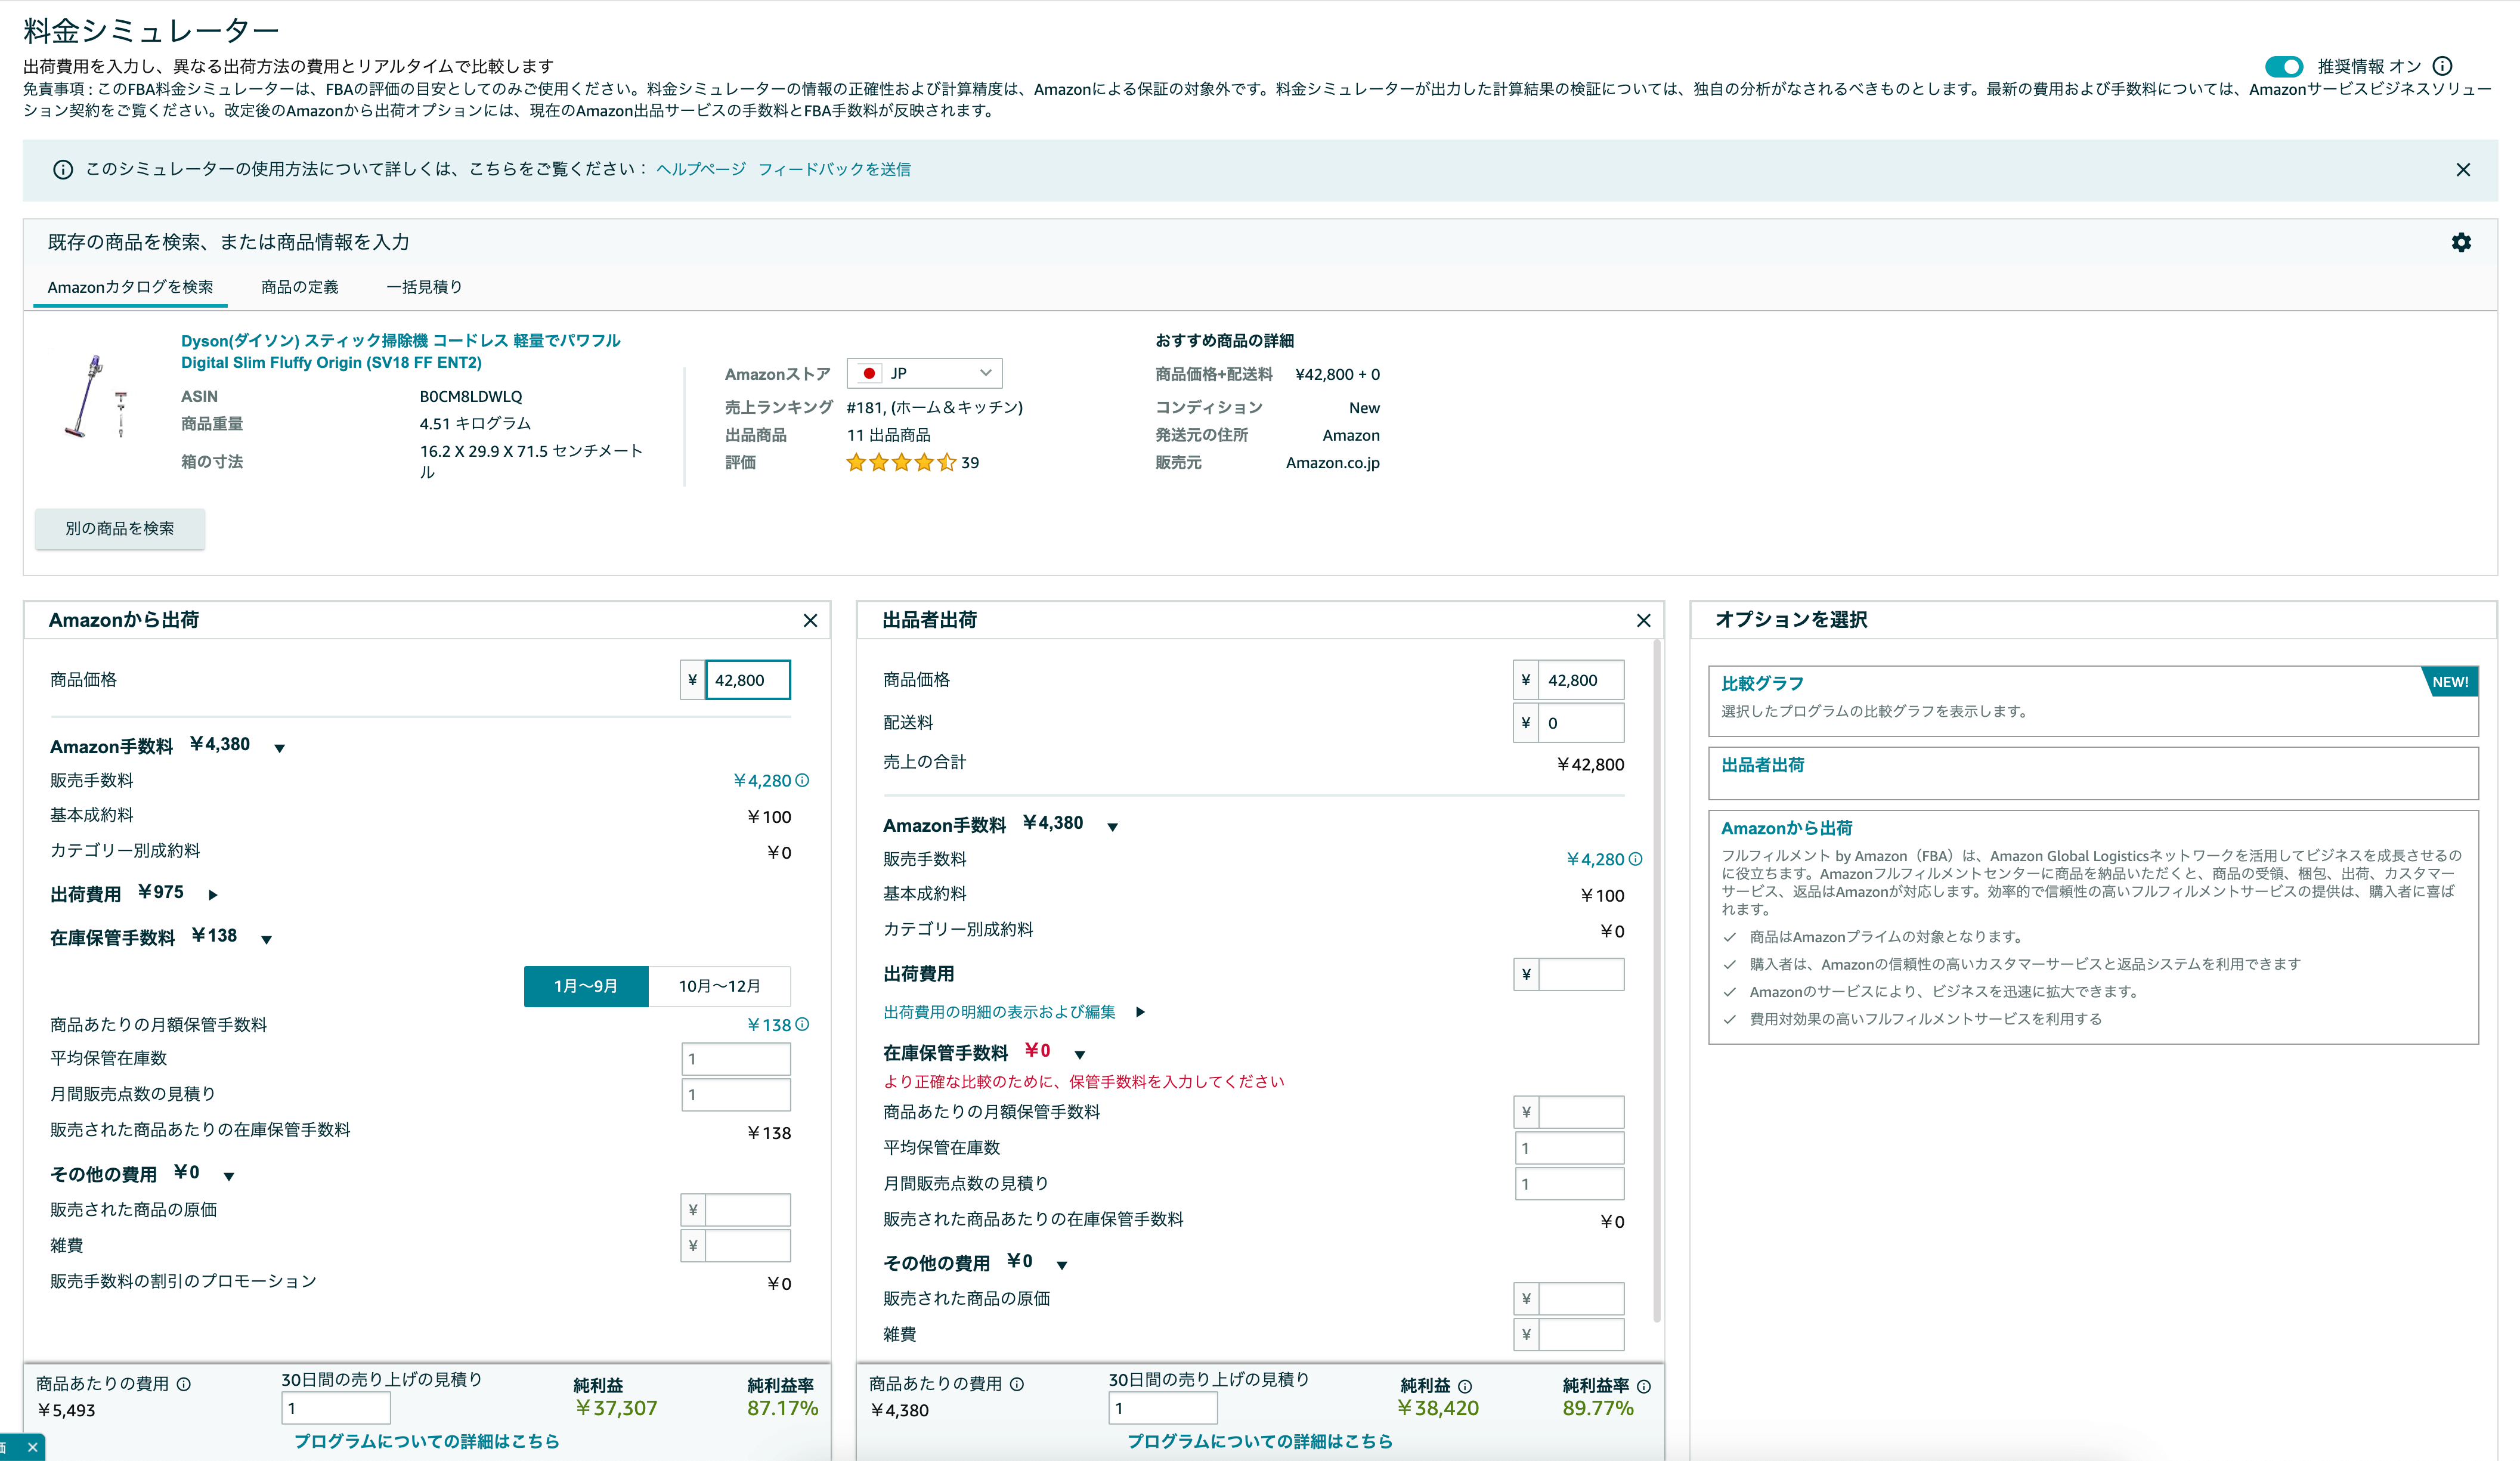Image resolution: width=2520 pixels, height=1461 pixels.
Task: Close the 出品者出荷 panel
Action: point(1643,621)
